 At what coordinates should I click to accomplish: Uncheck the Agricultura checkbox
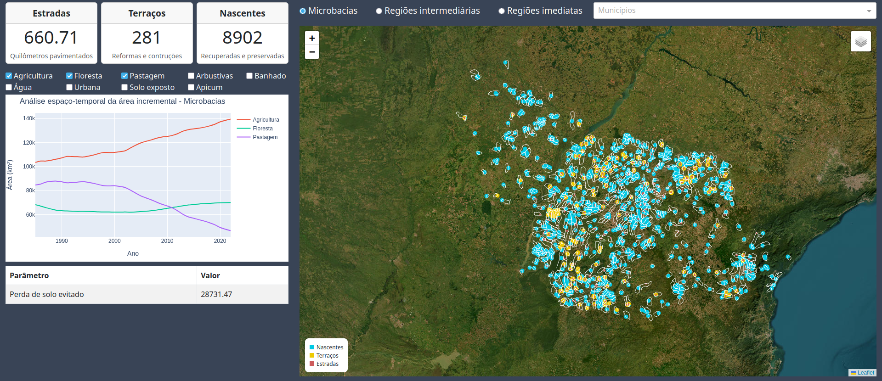9,76
